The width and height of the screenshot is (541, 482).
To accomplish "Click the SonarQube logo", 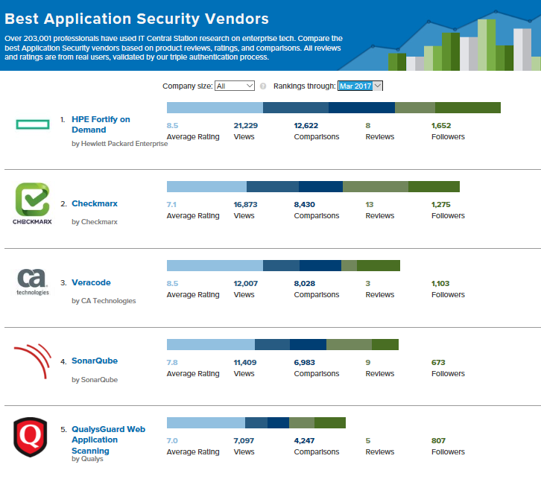I will [33, 361].
